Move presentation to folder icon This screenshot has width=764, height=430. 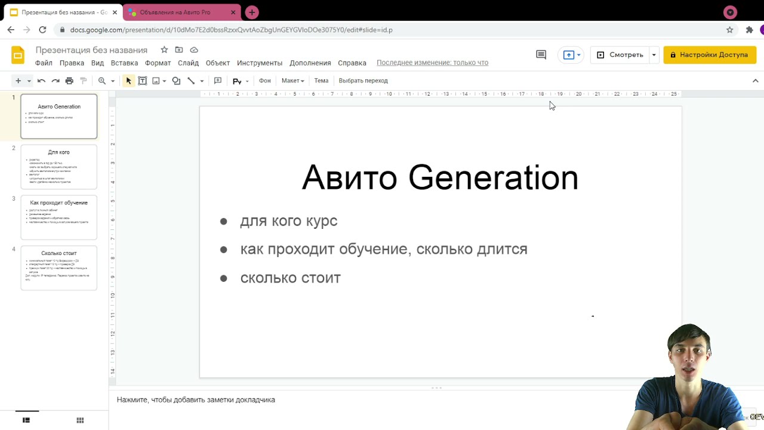coord(179,50)
